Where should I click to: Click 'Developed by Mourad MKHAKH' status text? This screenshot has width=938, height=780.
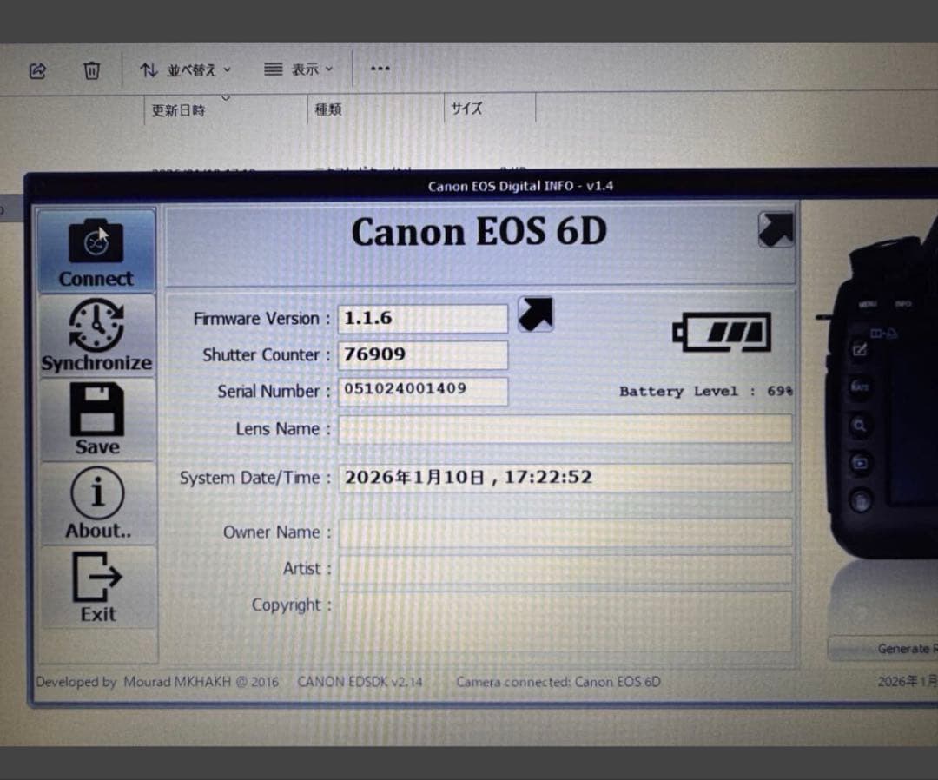click(157, 682)
